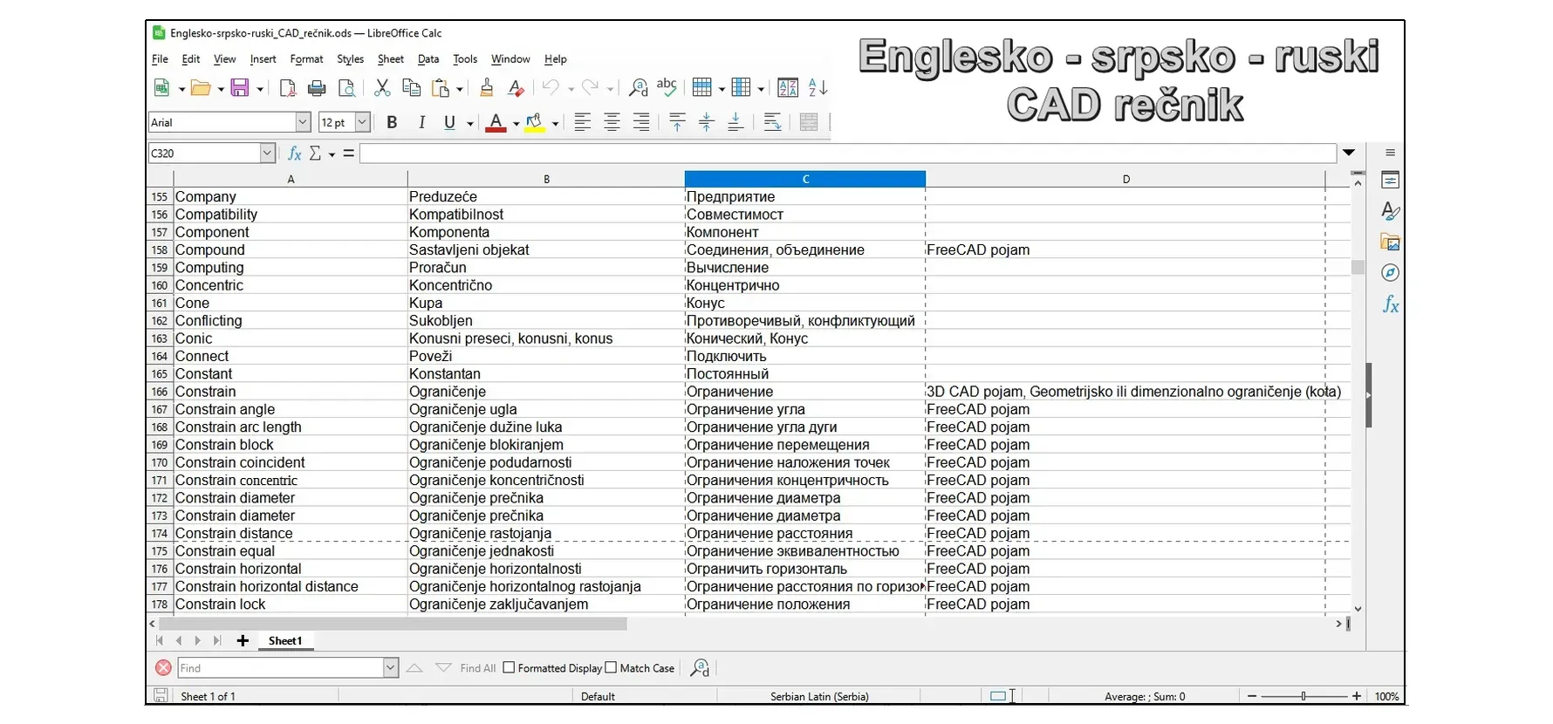Copy selection with the Copy icon
The image size is (1553, 724).
click(411, 88)
